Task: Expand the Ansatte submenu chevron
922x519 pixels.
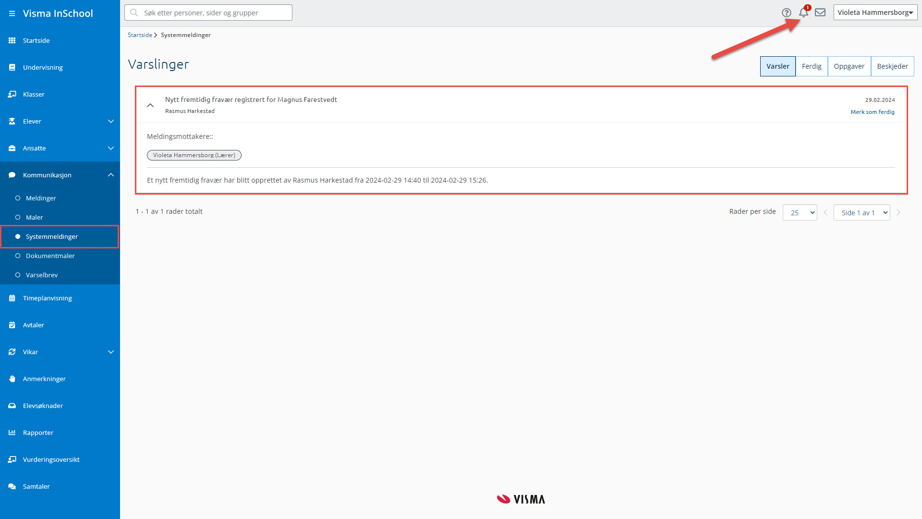Action: click(x=111, y=148)
